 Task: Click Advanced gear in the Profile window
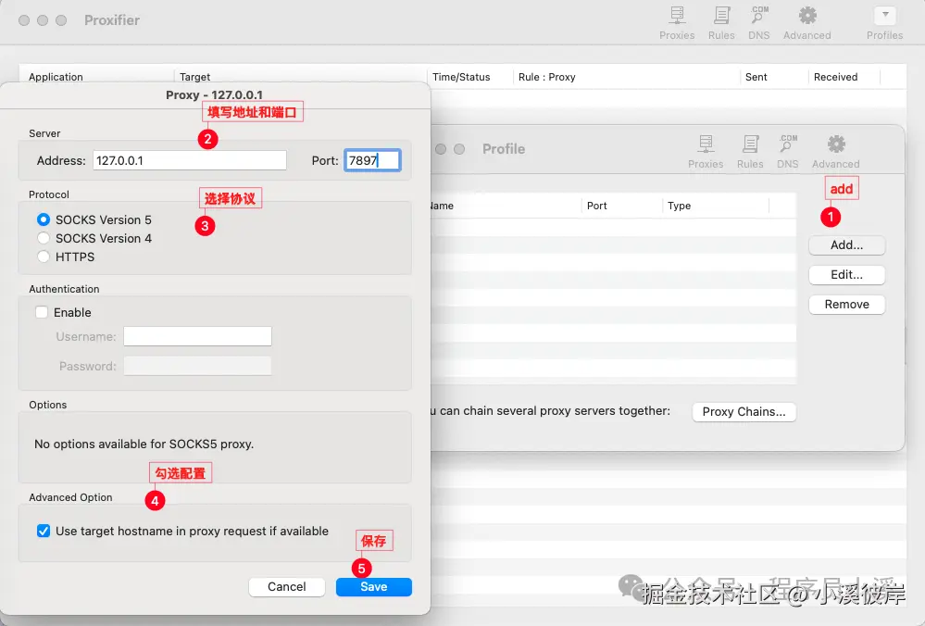(x=835, y=152)
